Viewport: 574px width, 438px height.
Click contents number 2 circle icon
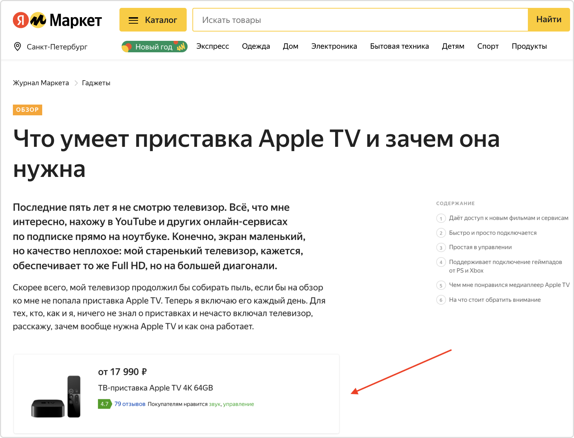click(x=441, y=233)
